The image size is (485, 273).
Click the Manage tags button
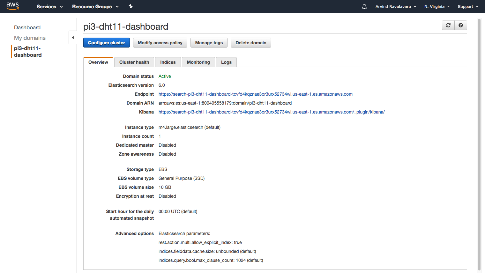click(209, 43)
